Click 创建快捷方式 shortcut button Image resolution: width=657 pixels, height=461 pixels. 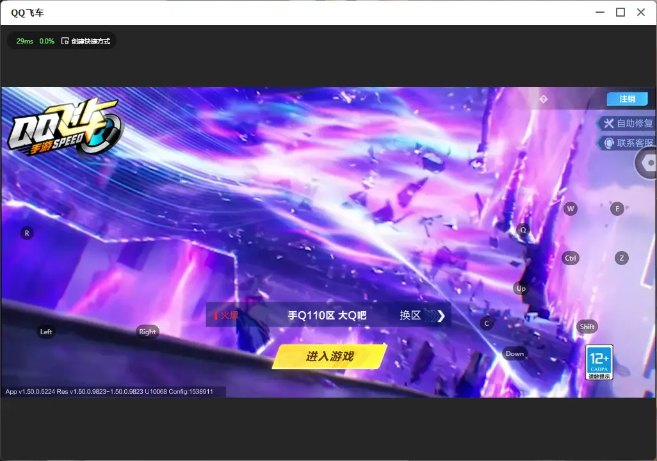tap(86, 41)
